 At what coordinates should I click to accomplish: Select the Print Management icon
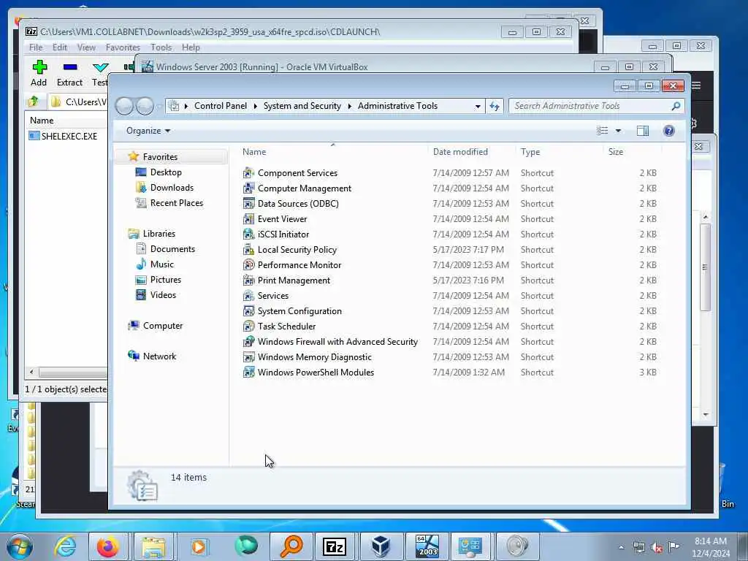(x=248, y=280)
